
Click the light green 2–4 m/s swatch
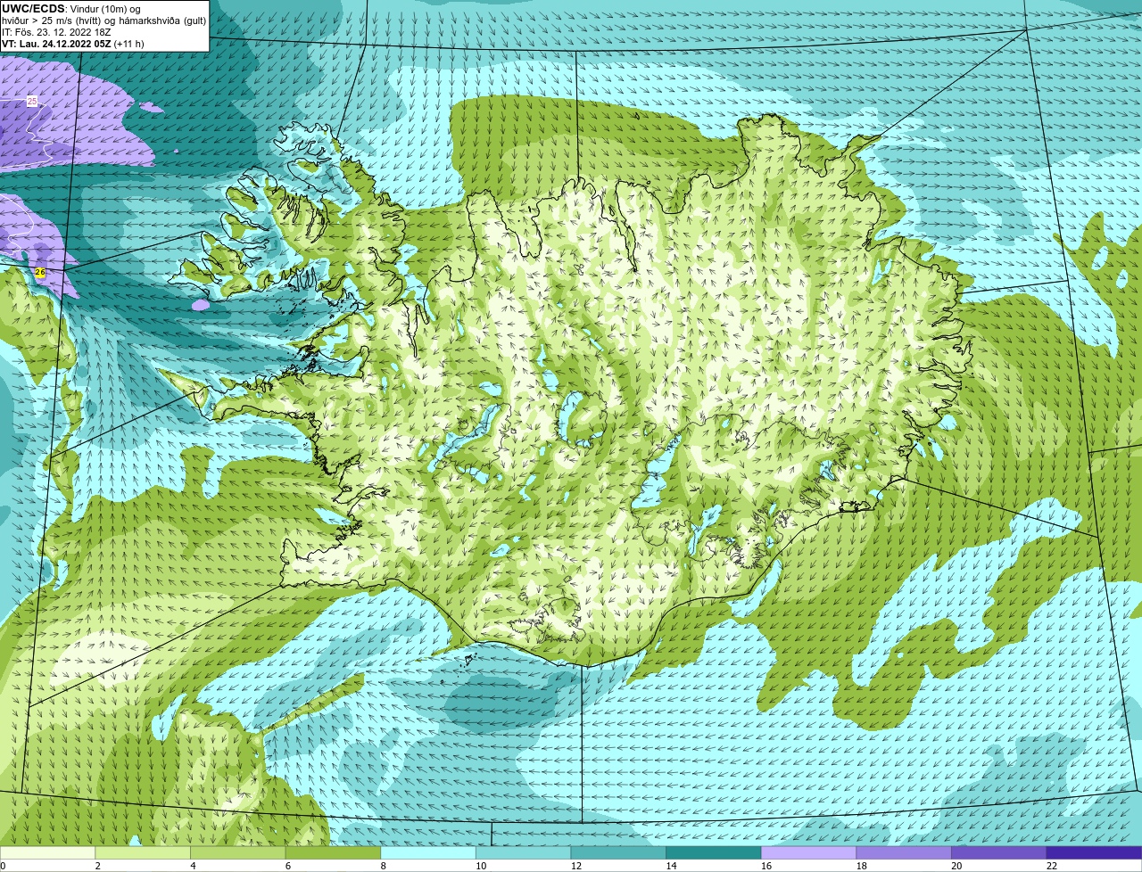coord(143,853)
